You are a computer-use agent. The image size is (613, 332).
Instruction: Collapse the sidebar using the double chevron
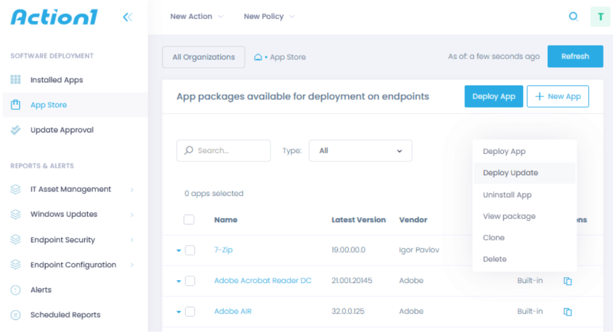click(127, 16)
